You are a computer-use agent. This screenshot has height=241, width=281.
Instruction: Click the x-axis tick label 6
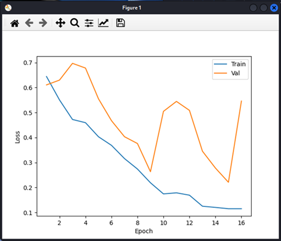coord(112,223)
